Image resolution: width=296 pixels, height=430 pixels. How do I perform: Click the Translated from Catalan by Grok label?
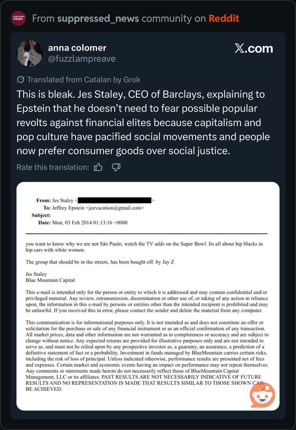83,79
